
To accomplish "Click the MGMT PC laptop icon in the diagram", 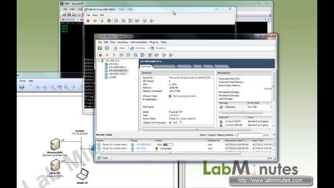I will 82,174.
